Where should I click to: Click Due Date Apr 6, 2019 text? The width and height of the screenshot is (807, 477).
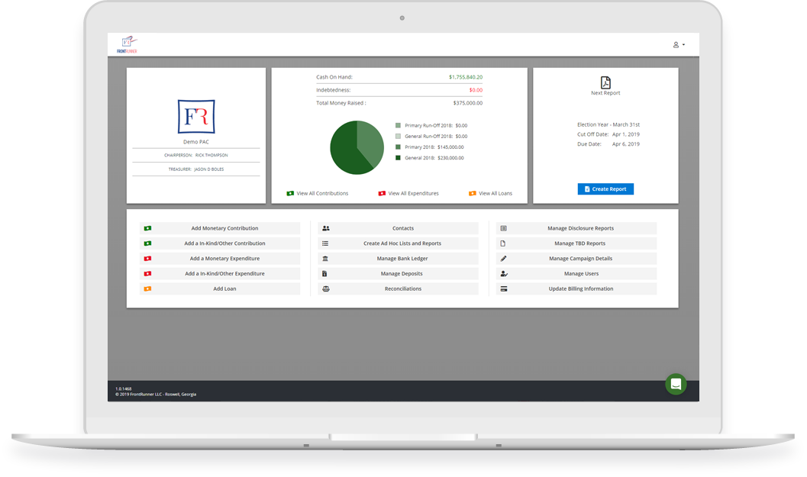[608, 144]
